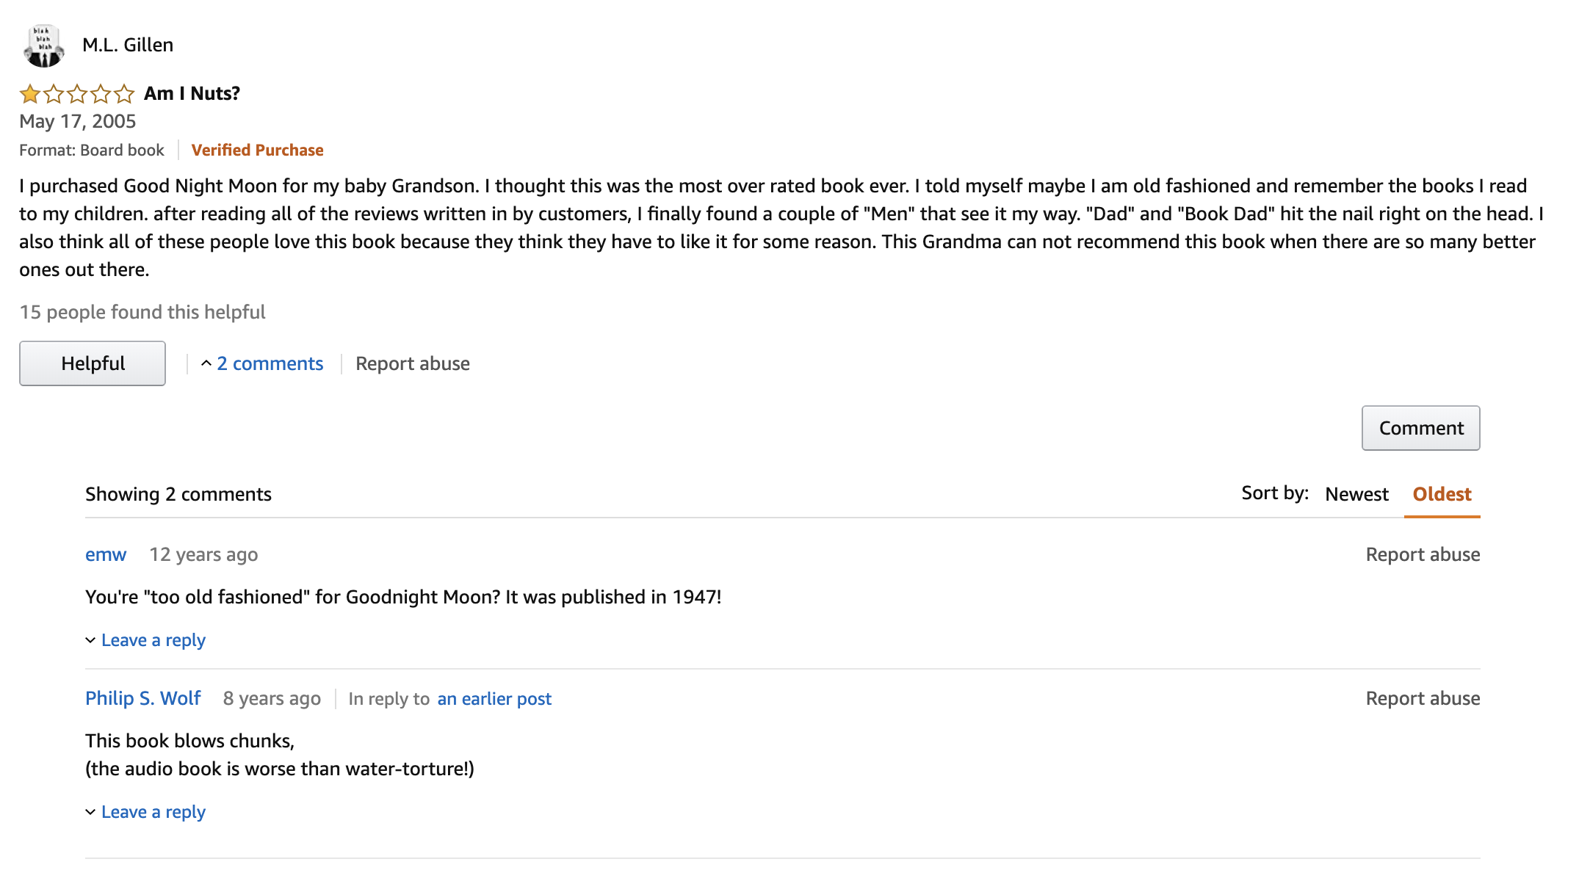Expand Leave a reply under emw's comment
The width and height of the screenshot is (1579, 881).
[145, 640]
